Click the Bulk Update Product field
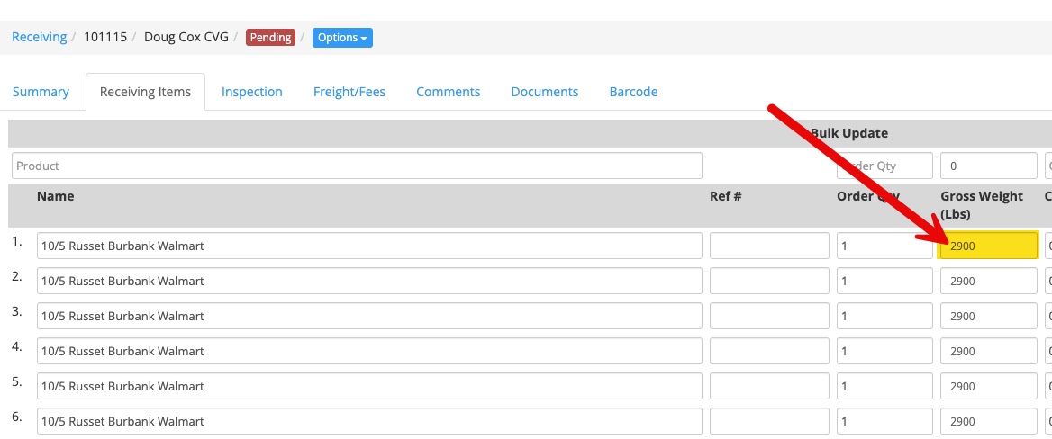1052x439 pixels. click(x=357, y=166)
